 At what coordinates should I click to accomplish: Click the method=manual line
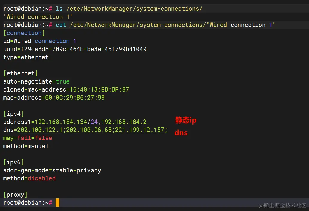pyautogui.click(x=26, y=146)
